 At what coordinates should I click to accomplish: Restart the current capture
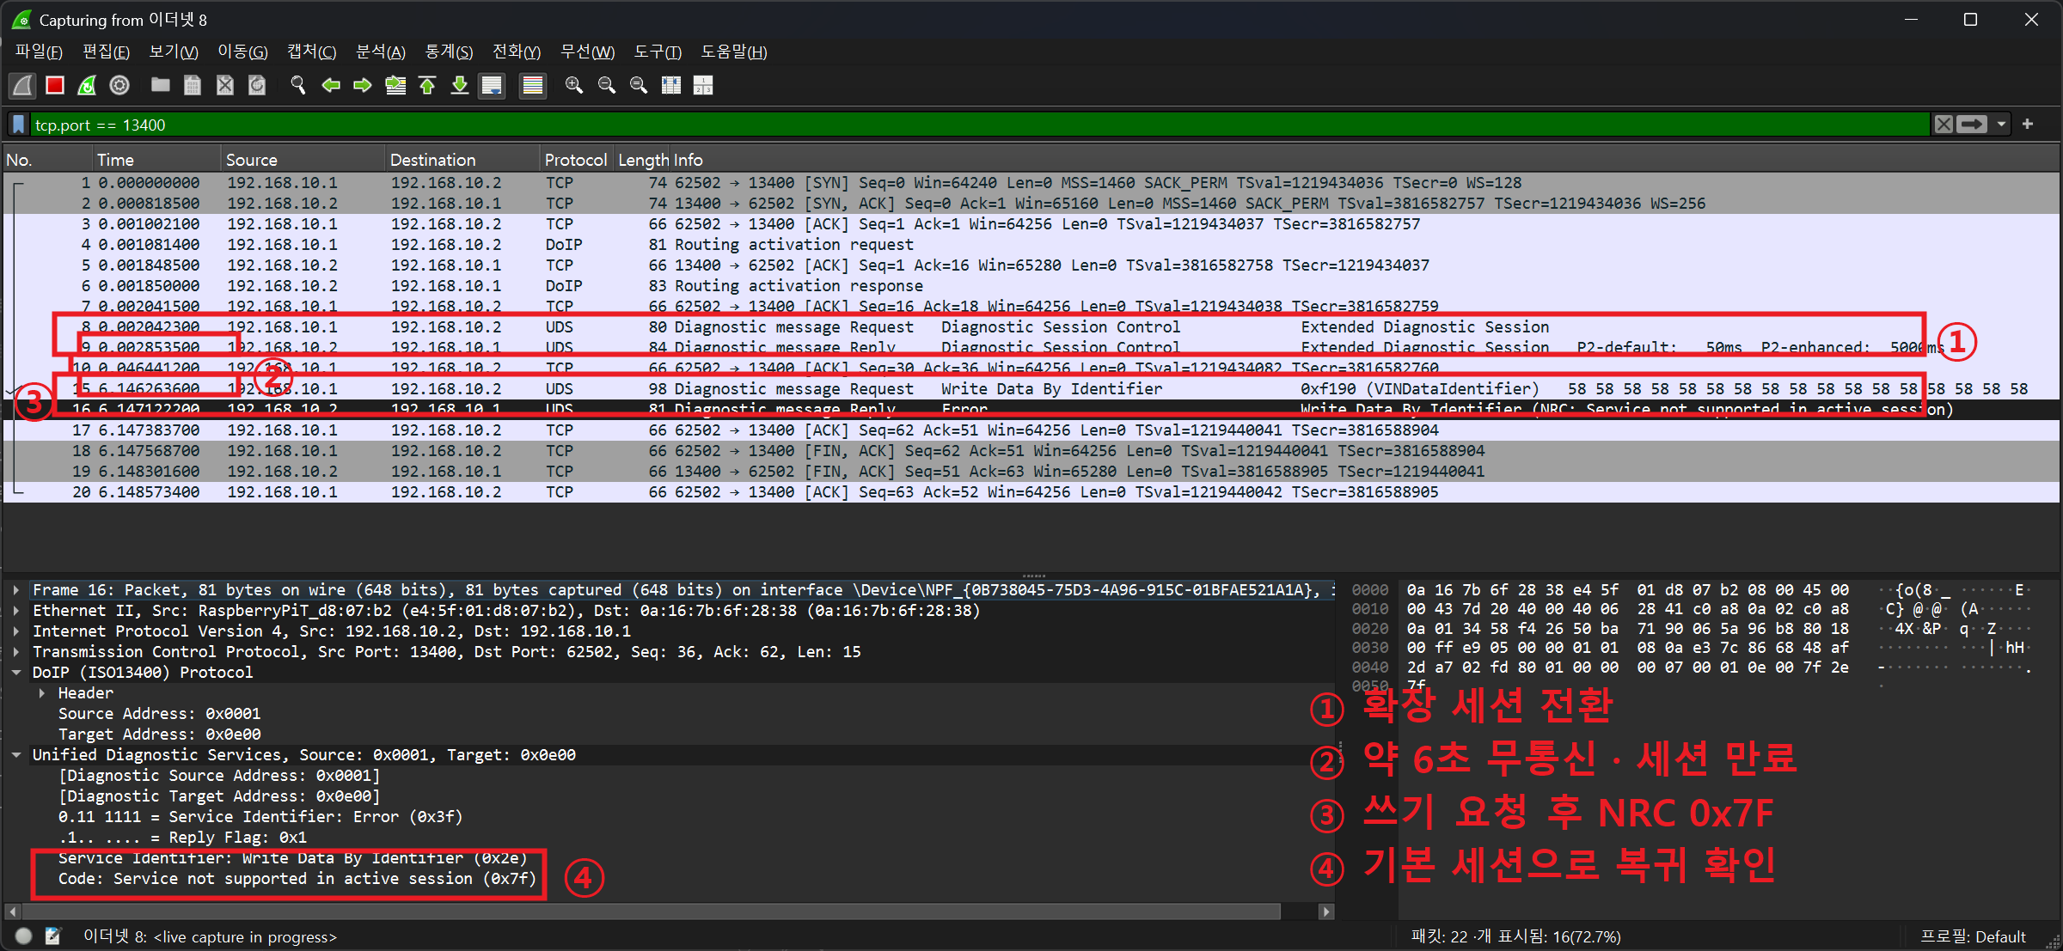[87, 85]
